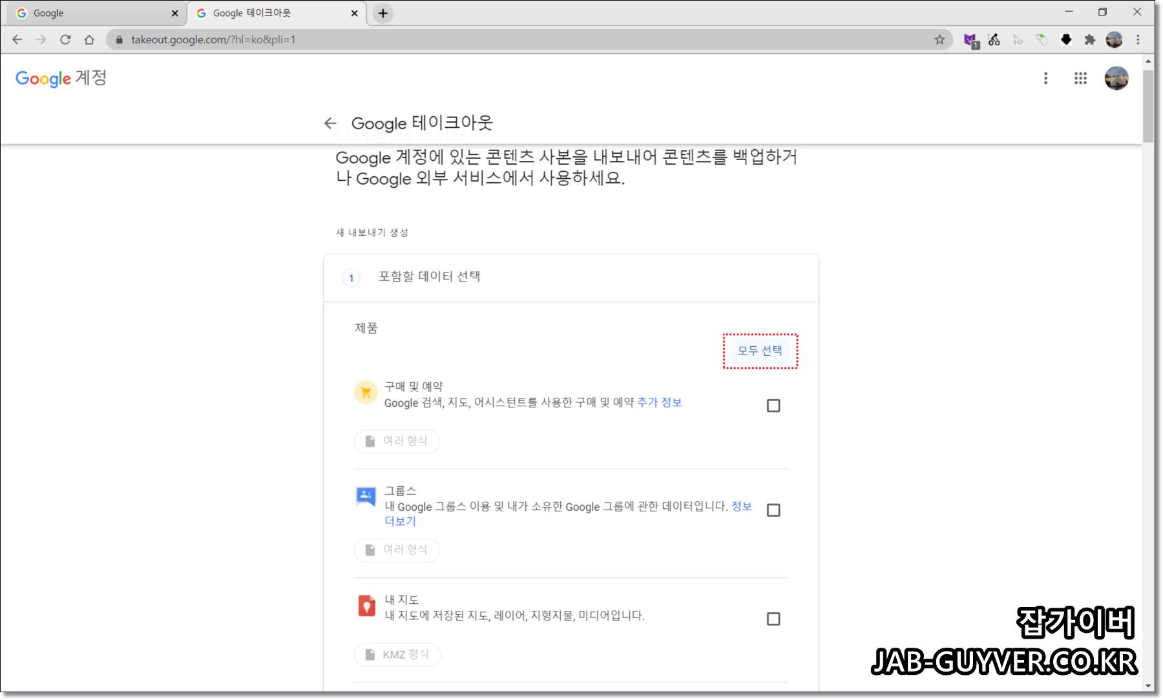The height and width of the screenshot is (700, 1163).
Task: Click the page vertical scrollbar thumb
Action: click(1148, 106)
